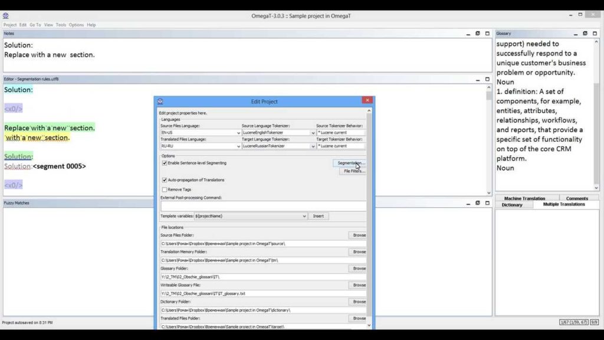Maximize the Editor pane

[488, 79]
